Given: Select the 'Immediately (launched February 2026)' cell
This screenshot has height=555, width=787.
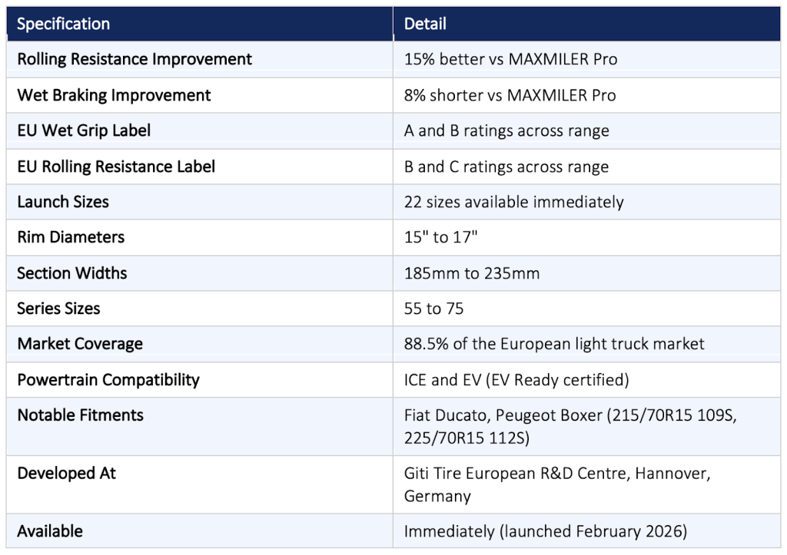Looking at the screenshot, I should point(543,531).
